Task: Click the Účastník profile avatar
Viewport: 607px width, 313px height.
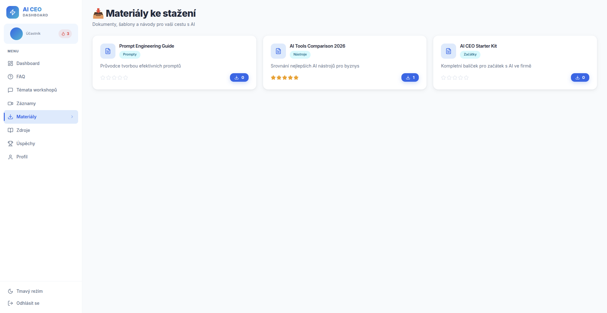Action: tap(16, 34)
